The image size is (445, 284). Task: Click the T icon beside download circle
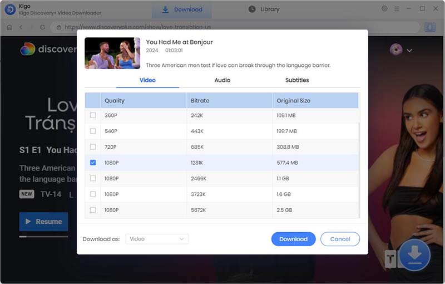(x=390, y=259)
